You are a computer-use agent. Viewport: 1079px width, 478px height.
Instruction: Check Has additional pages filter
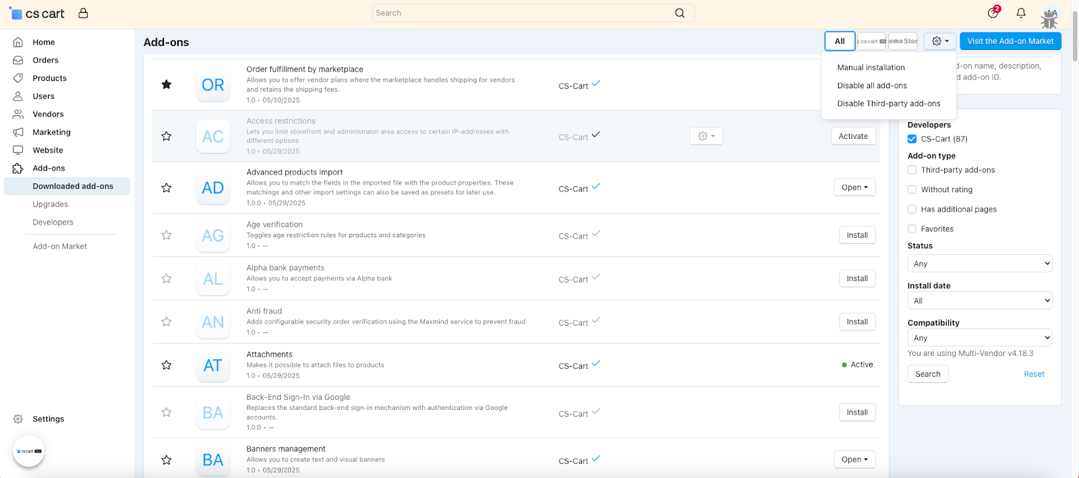coord(912,209)
